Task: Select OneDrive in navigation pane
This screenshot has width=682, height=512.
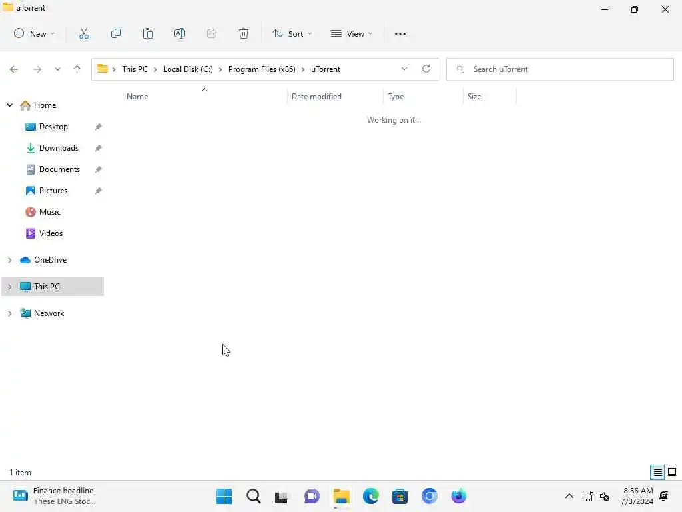Action: [x=52, y=260]
